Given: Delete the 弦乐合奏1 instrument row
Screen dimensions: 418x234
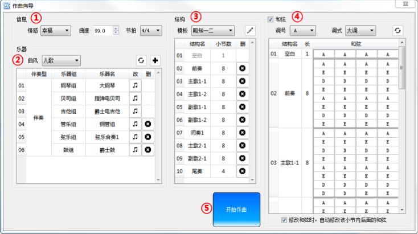Looking at the screenshot, I should coord(148,137).
